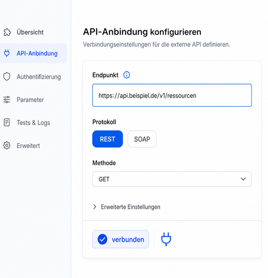Screen dimensions: 268x278
Task: Select the SOAP protocol option
Action: [x=142, y=139]
